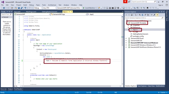Viewport: 169px width, 94px height.
Task: Open the Error List tab
Action: 4,89
